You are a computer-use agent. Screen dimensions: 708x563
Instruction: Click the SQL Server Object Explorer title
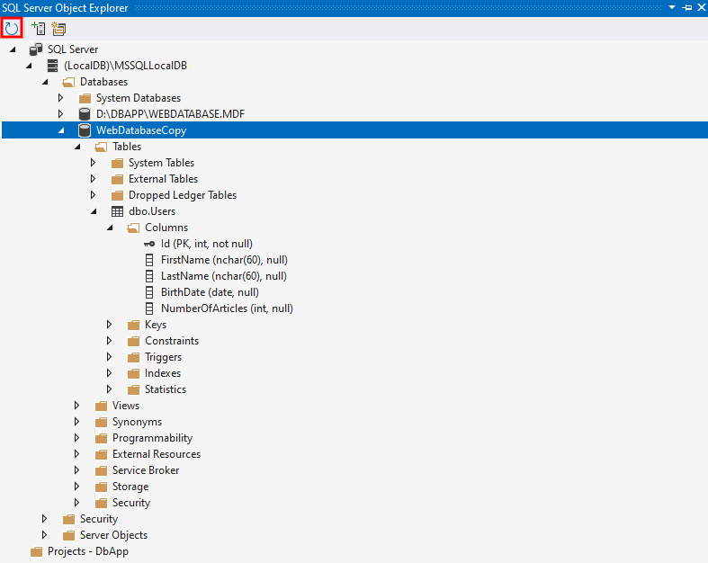click(65, 8)
